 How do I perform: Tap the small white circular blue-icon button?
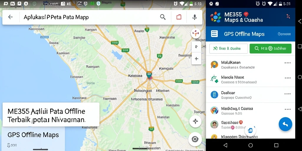pyautogui.click(x=250, y=130)
